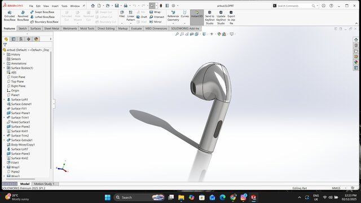
Task: Select the ABS material entry
Action: click(x=14, y=73)
